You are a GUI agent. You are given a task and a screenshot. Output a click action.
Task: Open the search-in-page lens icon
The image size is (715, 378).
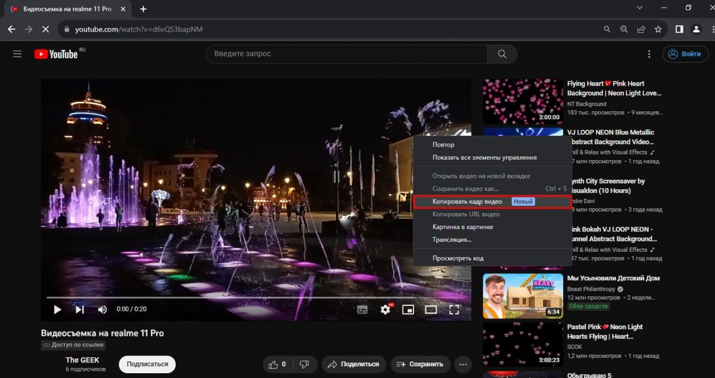click(607, 29)
